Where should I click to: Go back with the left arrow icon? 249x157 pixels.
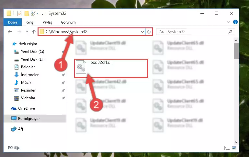10,32
